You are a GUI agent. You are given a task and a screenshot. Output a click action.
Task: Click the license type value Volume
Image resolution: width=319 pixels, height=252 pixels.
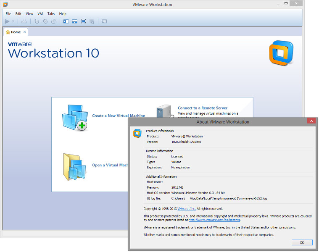(176, 162)
